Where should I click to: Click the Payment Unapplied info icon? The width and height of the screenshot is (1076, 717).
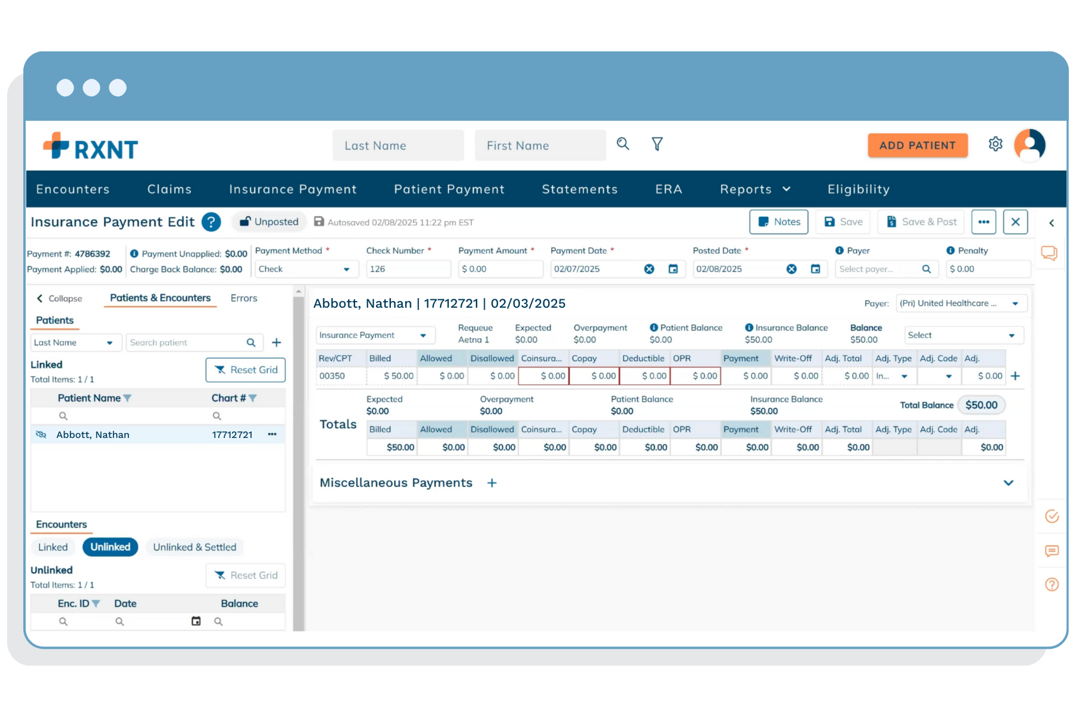click(x=134, y=253)
